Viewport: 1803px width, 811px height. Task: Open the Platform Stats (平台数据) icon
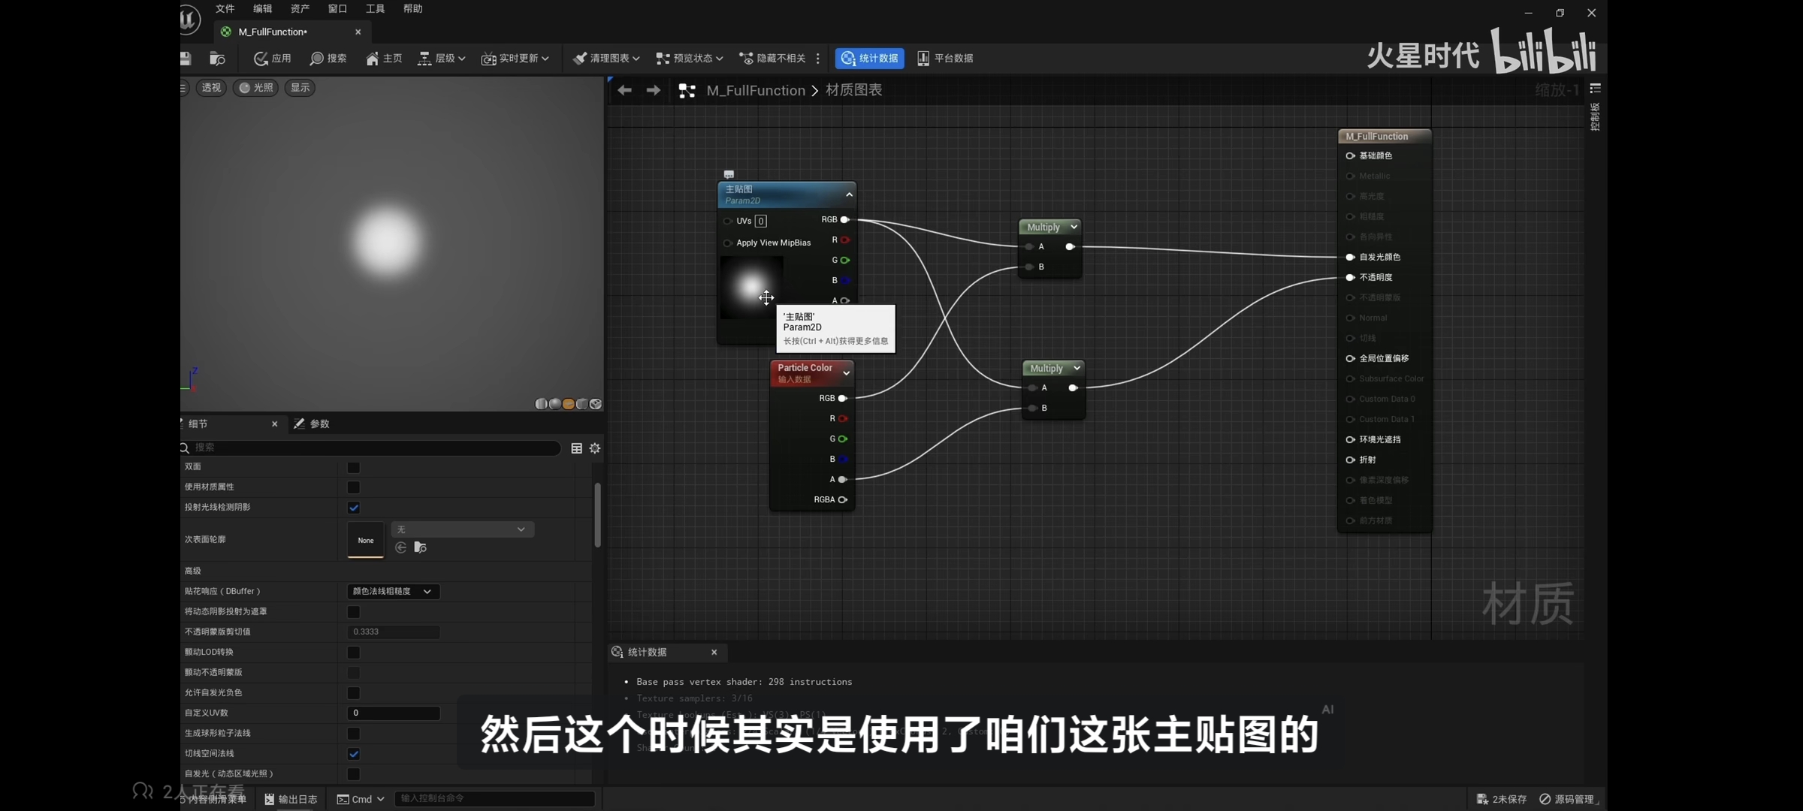click(923, 59)
